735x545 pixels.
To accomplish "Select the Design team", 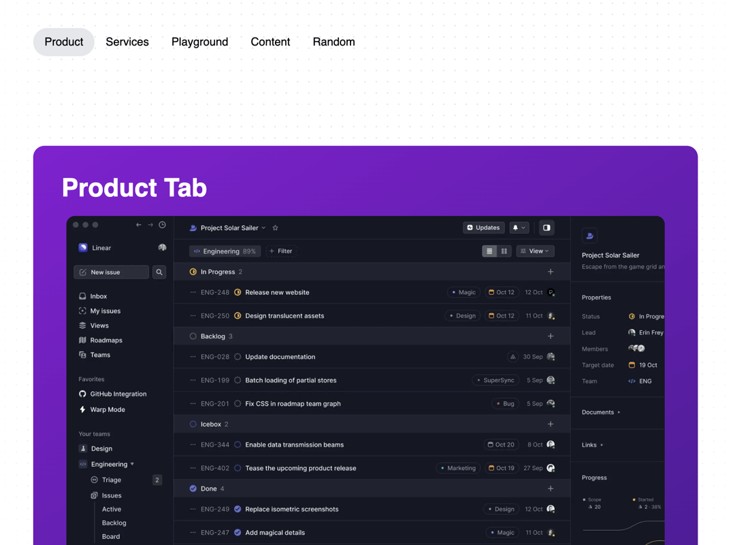I will (x=96, y=449).
